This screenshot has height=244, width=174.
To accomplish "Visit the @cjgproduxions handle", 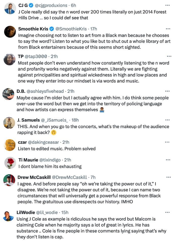I will 51,6.
